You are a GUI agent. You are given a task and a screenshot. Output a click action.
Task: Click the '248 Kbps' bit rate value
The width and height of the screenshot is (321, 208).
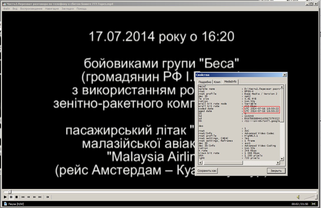[251, 151]
